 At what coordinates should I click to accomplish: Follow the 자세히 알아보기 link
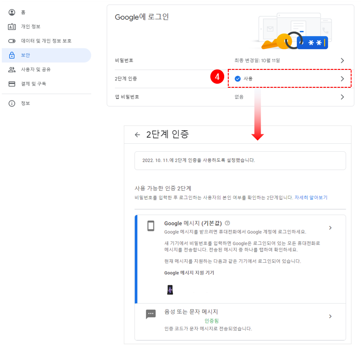click(311, 198)
